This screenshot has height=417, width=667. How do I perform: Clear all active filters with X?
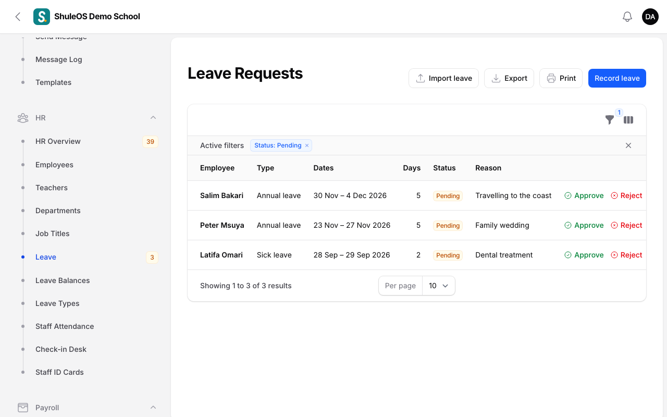(628, 145)
